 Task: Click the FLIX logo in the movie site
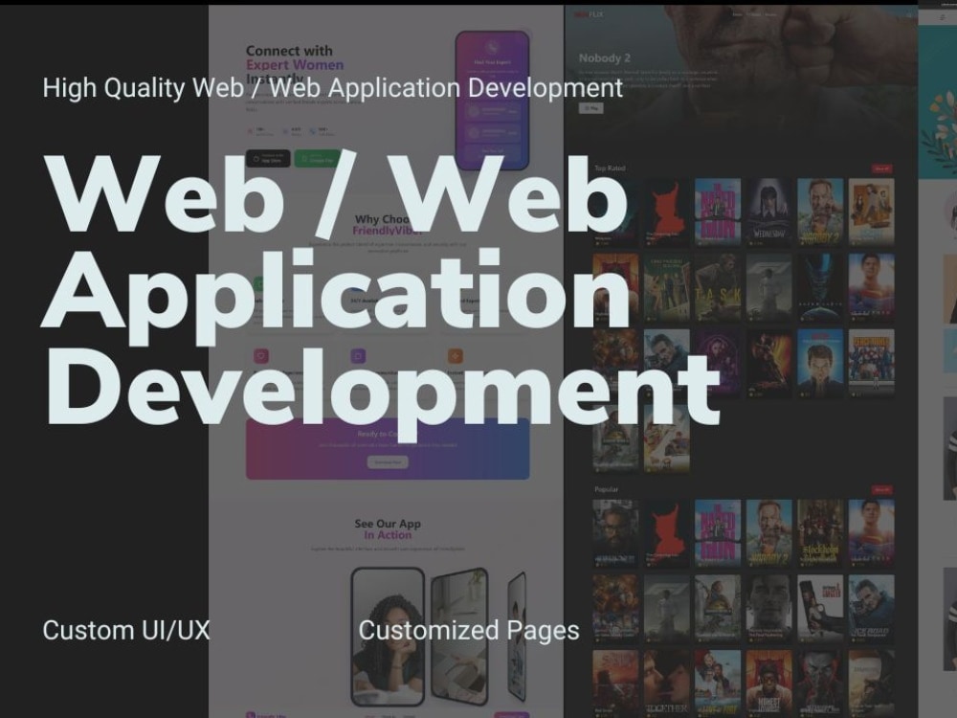[x=589, y=13]
